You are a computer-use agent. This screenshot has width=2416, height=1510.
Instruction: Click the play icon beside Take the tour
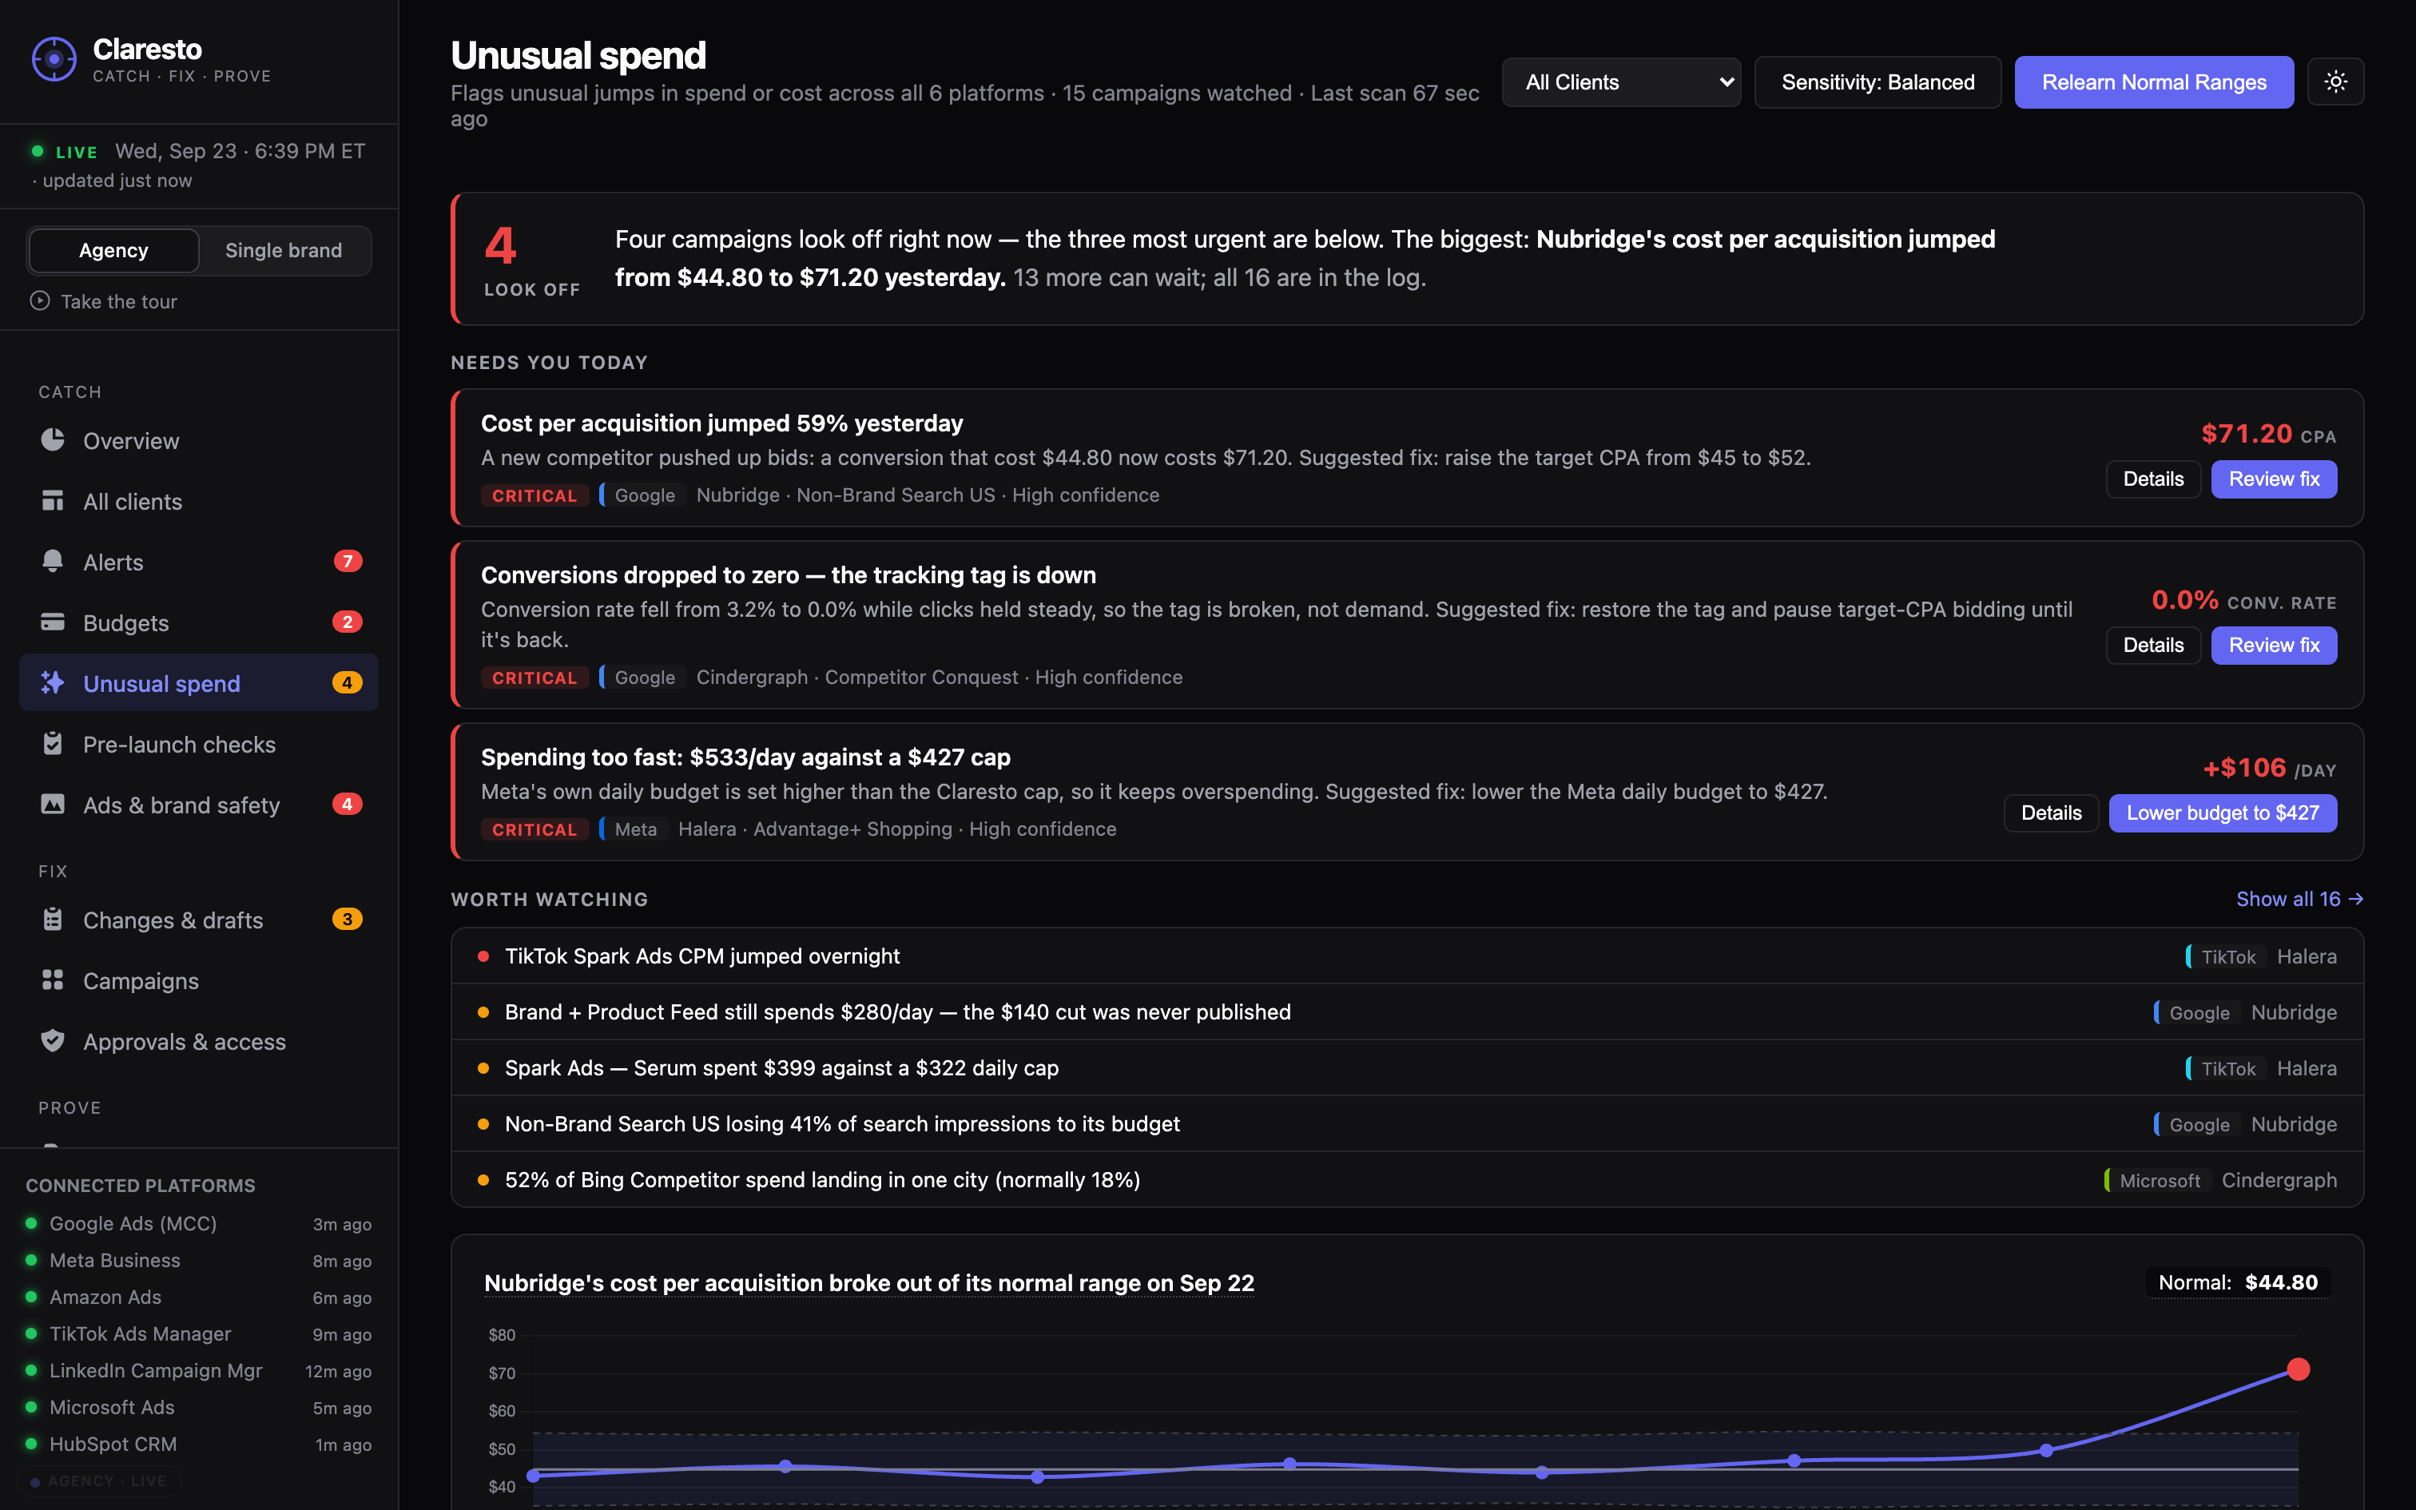tap(40, 300)
